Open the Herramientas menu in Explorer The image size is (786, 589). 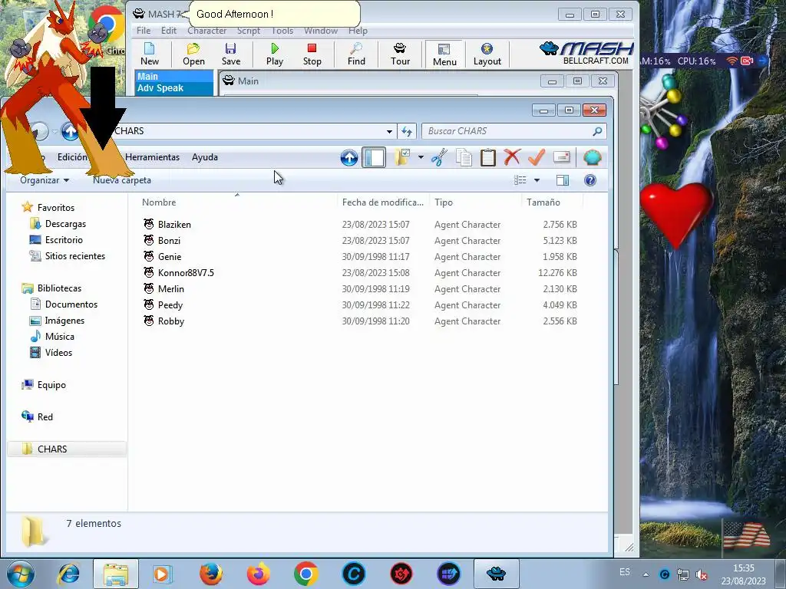(x=153, y=157)
